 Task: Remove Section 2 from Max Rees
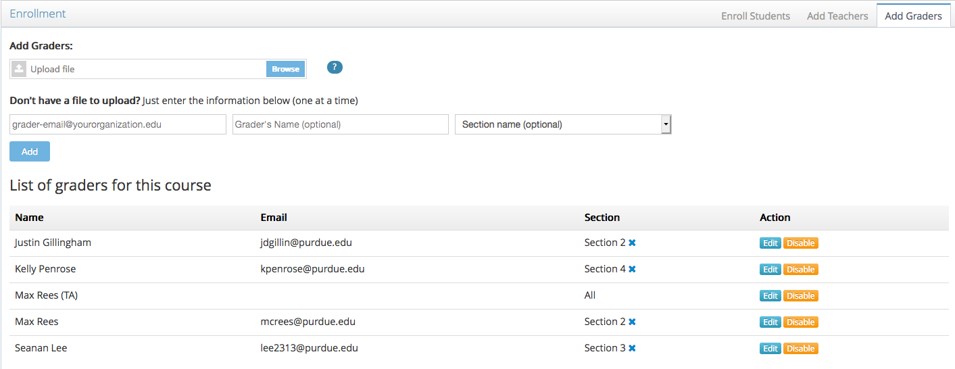point(632,322)
